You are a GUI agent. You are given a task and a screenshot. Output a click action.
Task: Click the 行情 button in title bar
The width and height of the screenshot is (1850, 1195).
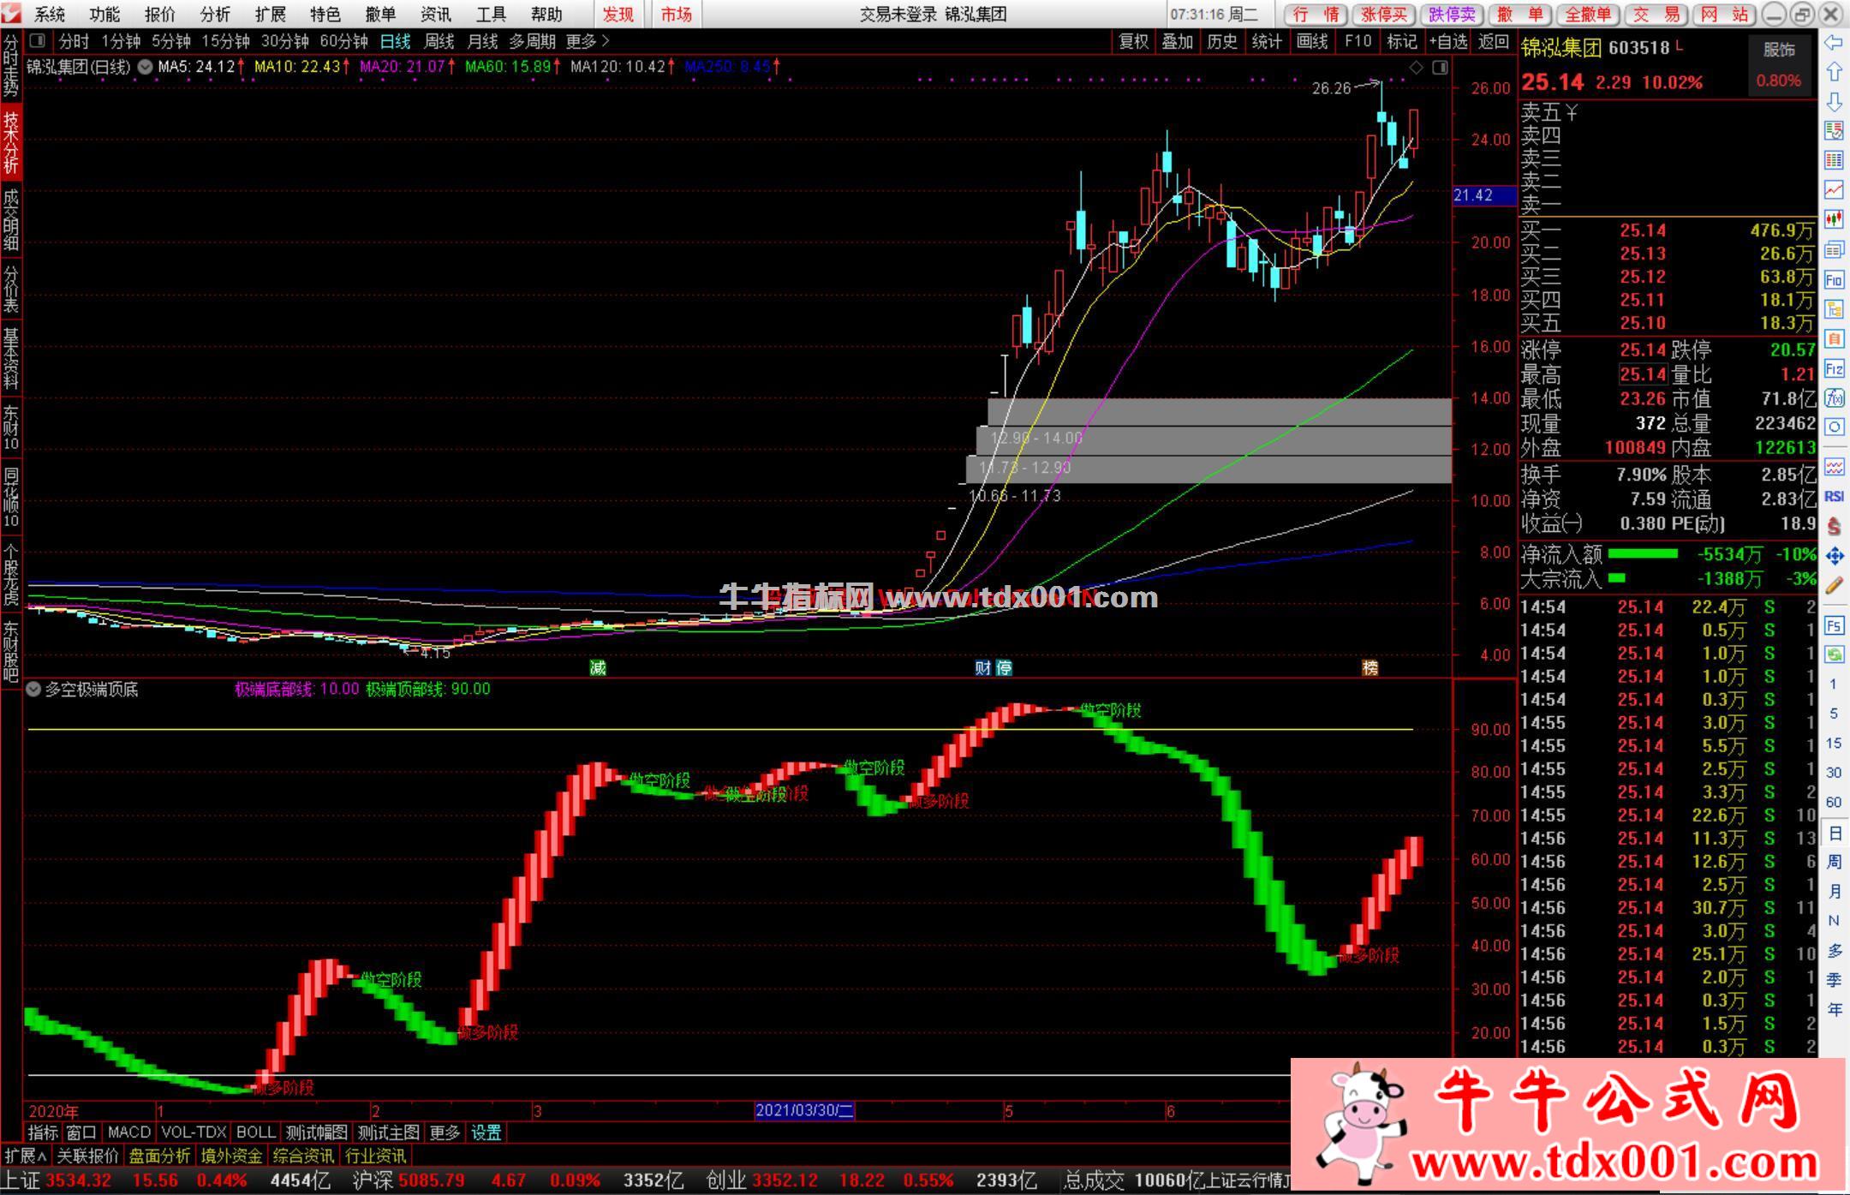[x=1316, y=15]
